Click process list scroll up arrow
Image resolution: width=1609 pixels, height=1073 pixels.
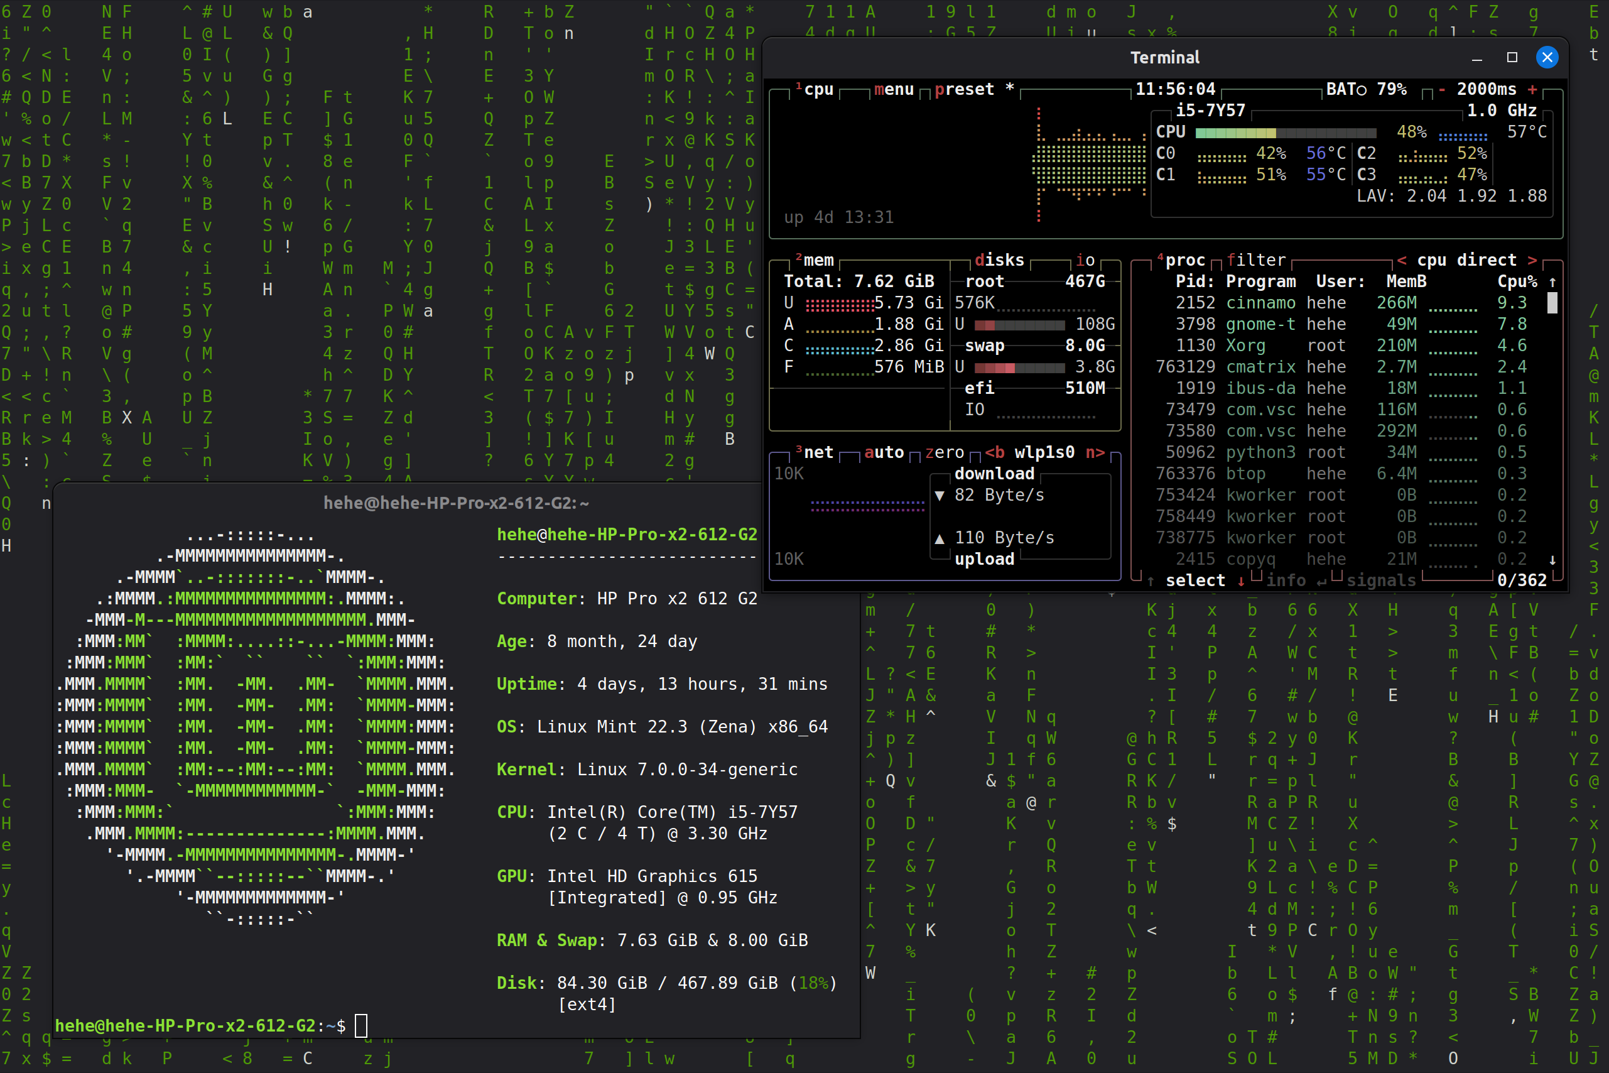click(1553, 281)
